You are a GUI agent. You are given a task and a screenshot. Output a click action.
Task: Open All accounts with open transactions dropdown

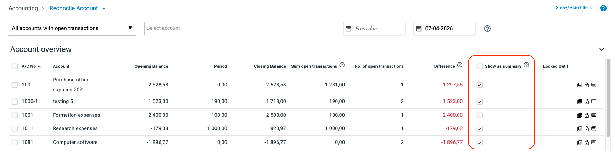(72, 29)
